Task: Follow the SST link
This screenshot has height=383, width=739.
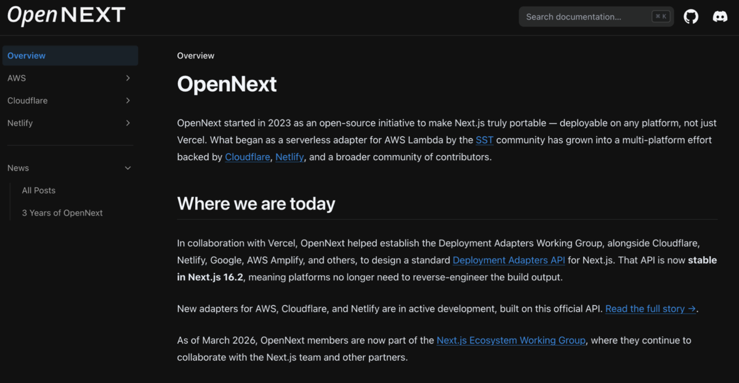Action: (x=485, y=140)
